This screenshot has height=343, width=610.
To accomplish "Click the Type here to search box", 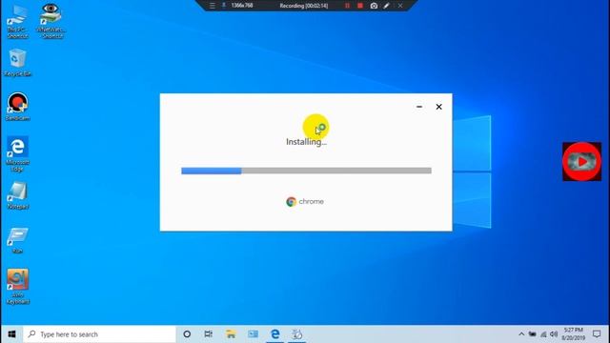I will coord(99,334).
